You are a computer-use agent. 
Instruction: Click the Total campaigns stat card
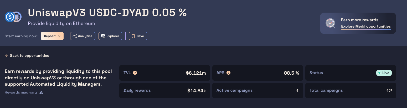[x=351, y=91]
